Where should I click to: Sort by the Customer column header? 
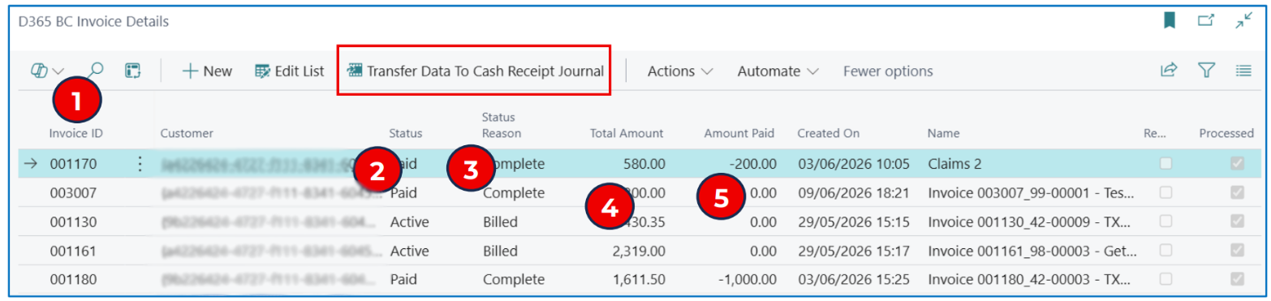click(x=187, y=133)
